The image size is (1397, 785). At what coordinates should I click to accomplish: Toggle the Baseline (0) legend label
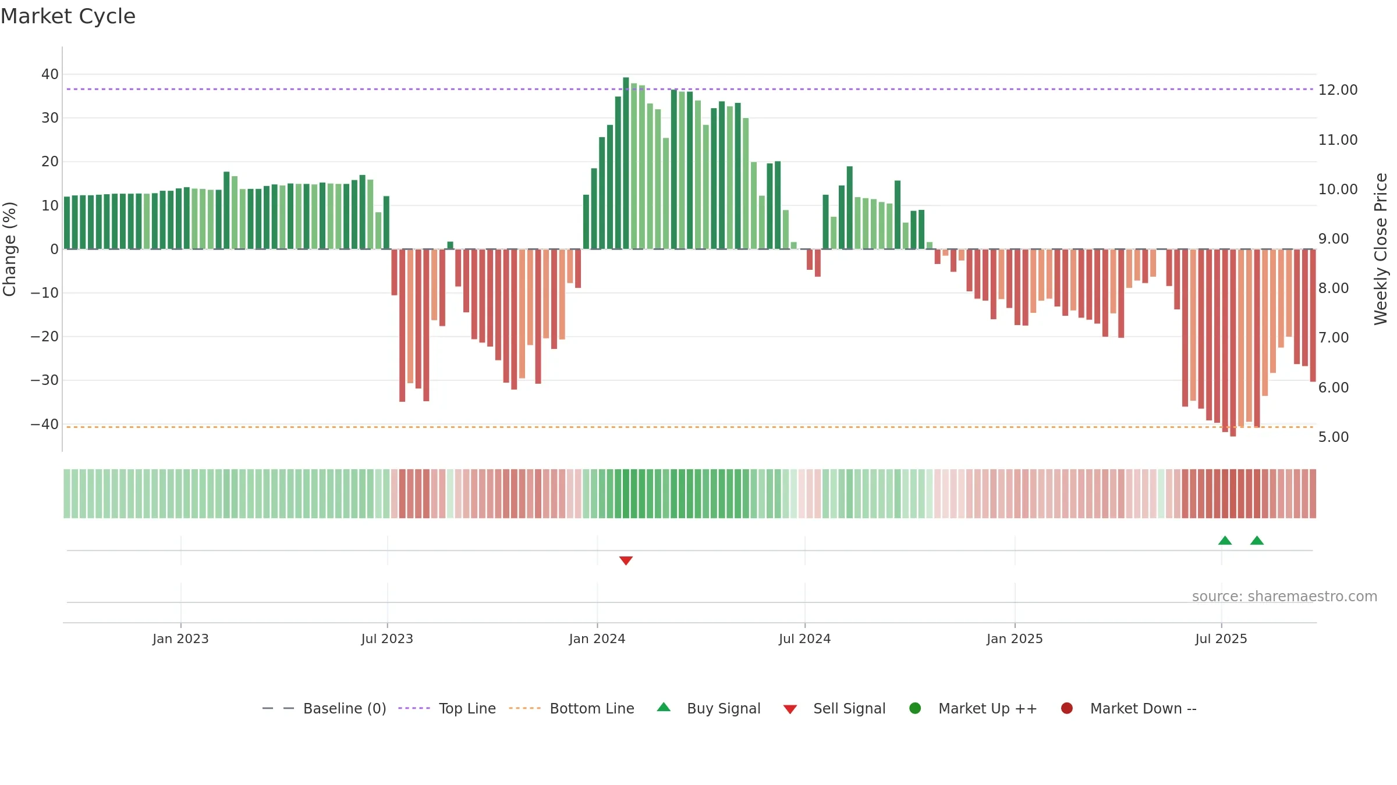click(345, 709)
